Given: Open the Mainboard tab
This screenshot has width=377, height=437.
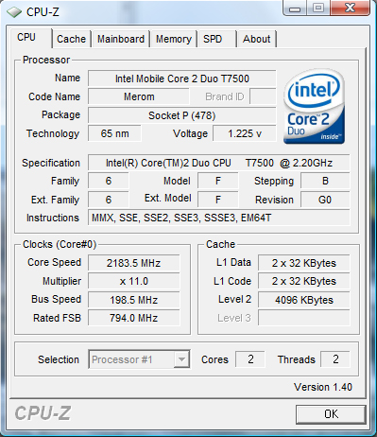Looking at the screenshot, I should [121, 39].
